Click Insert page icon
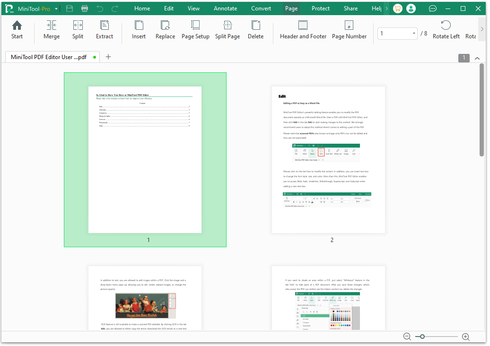The image size is (490, 346). tap(139, 26)
